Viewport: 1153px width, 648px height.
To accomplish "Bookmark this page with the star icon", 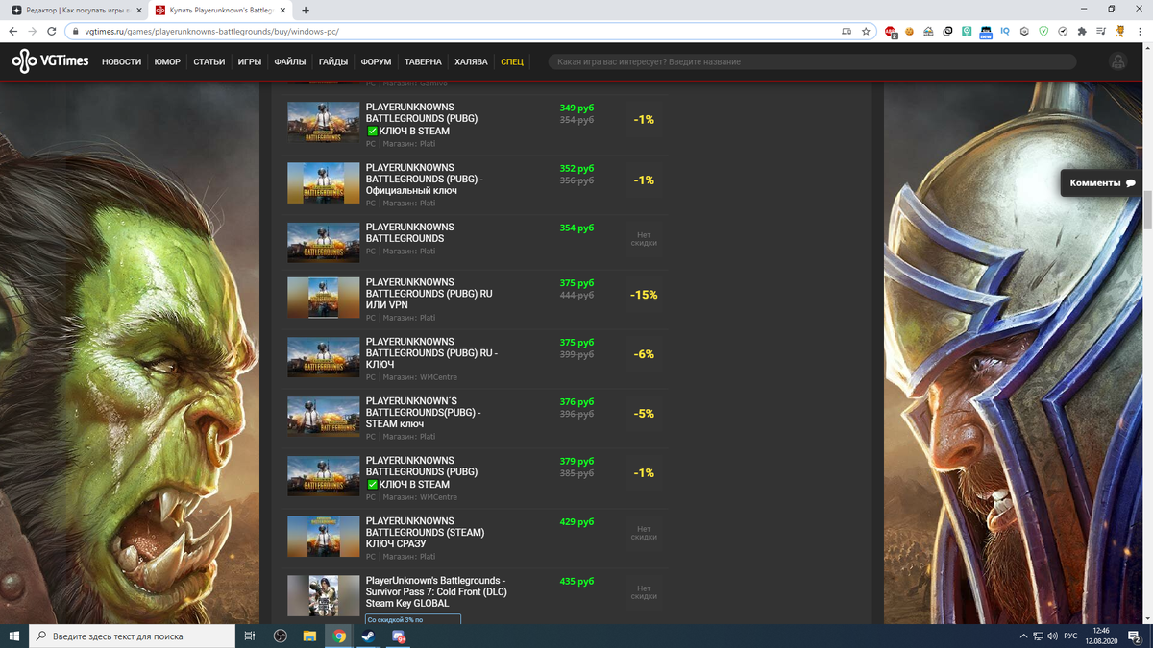I will [866, 31].
